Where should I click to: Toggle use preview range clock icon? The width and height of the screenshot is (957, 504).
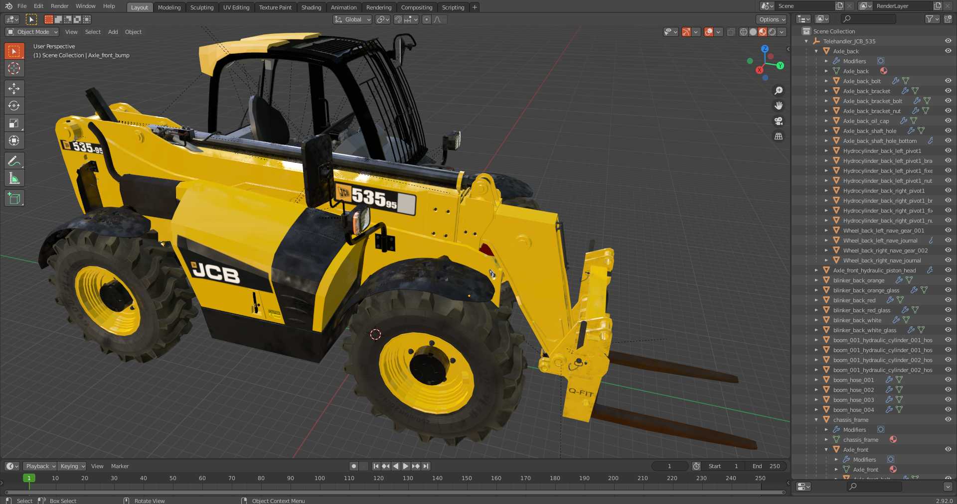point(696,466)
